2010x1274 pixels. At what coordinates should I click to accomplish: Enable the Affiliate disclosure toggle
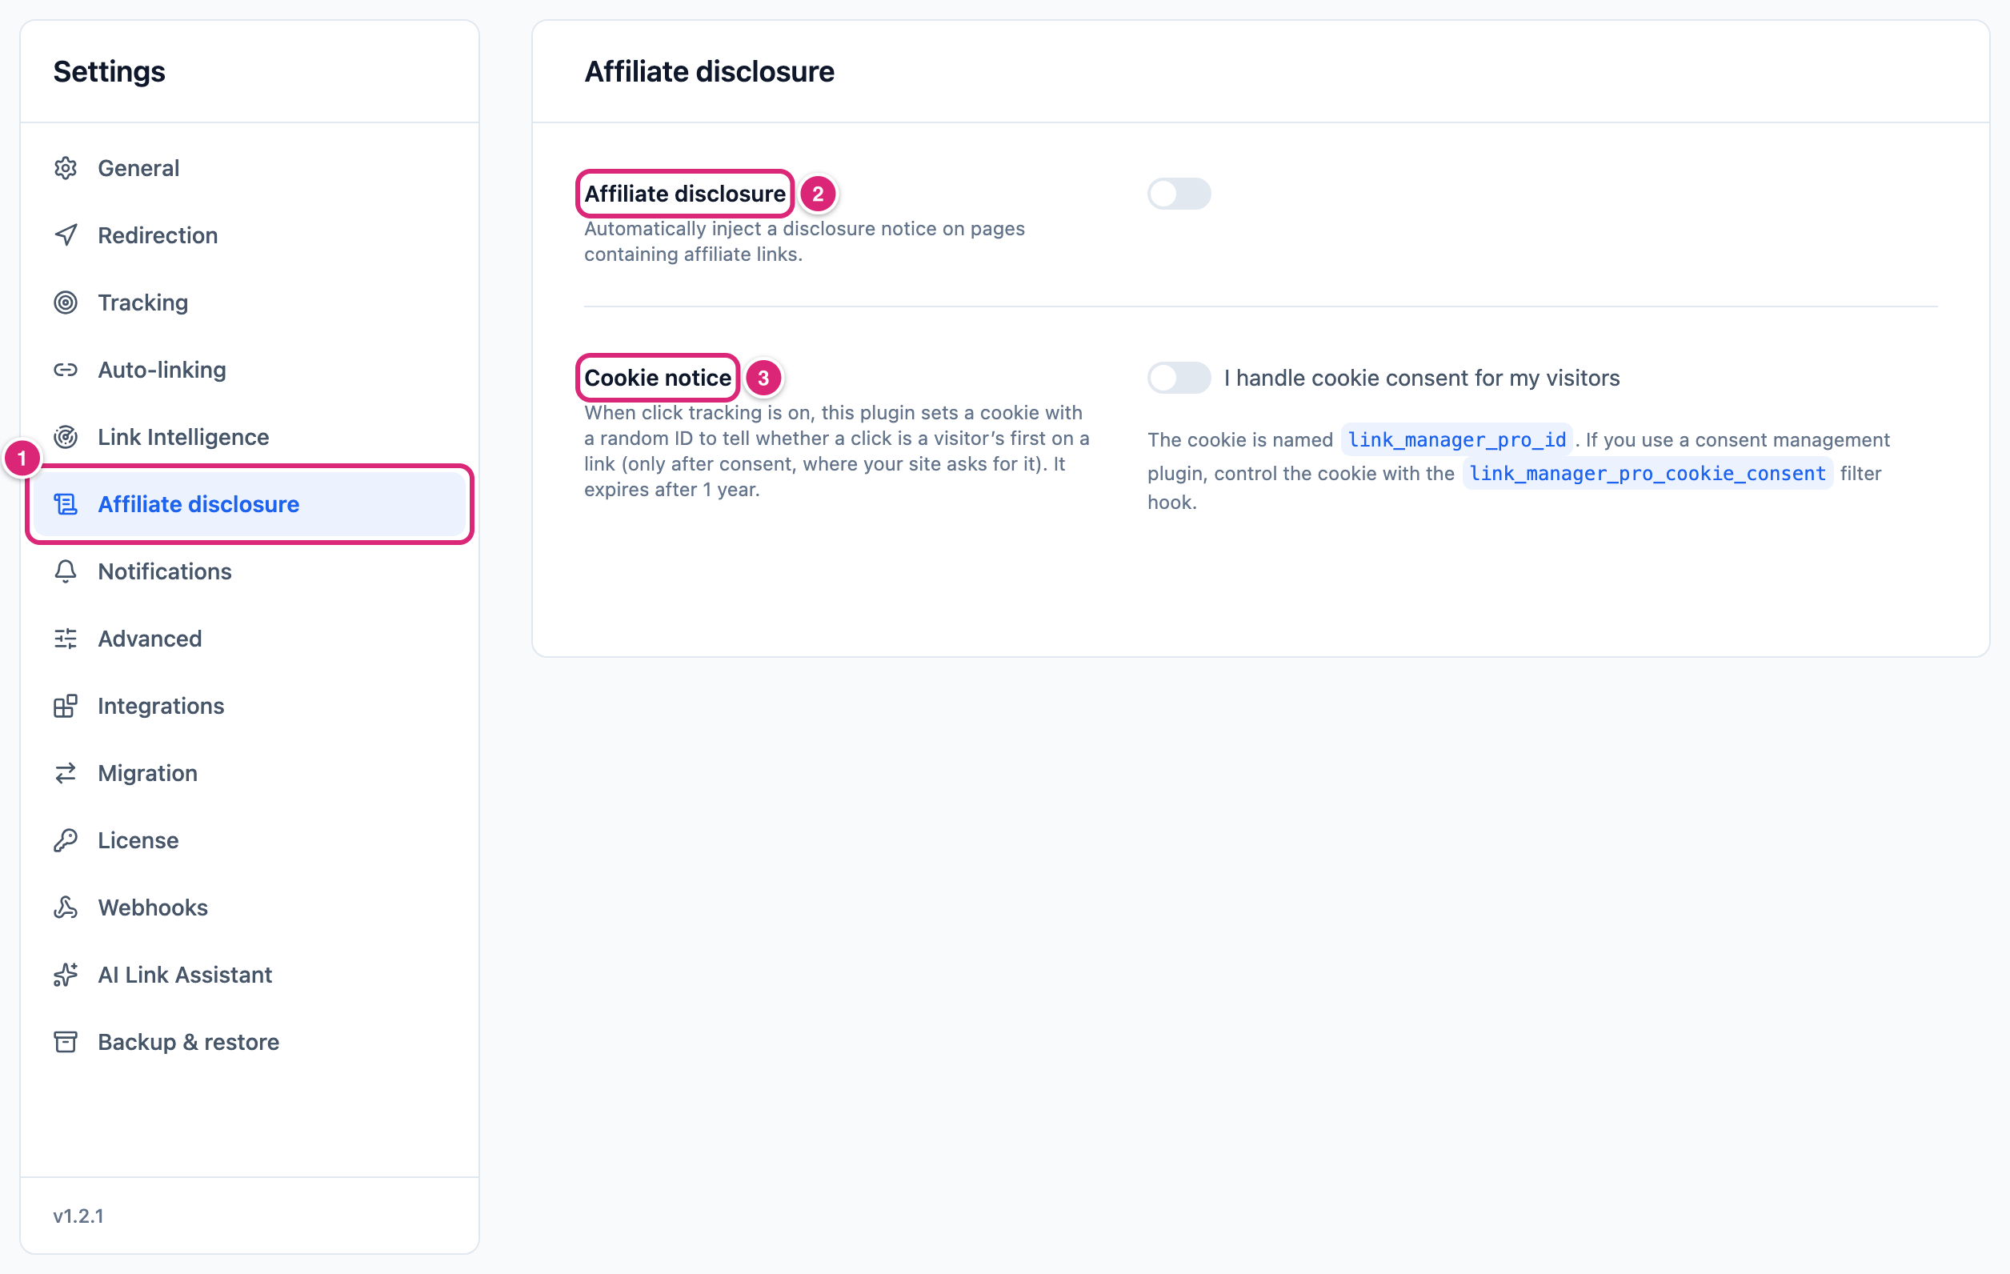click(x=1179, y=194)
